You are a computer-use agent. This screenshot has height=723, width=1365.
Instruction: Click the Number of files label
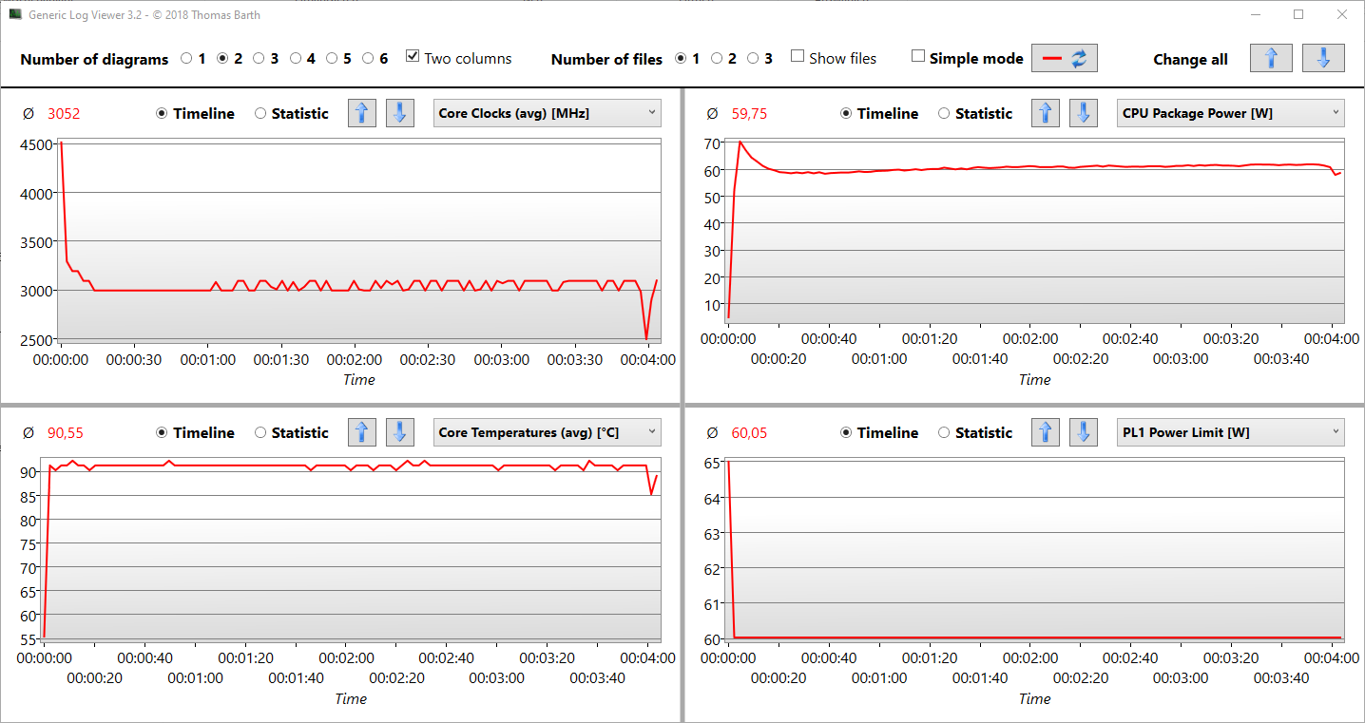click(606, 59)
